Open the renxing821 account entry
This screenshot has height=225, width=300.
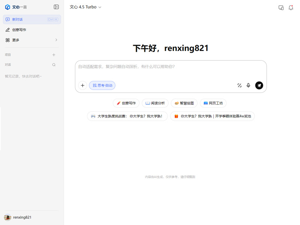(x=22, y=217)
